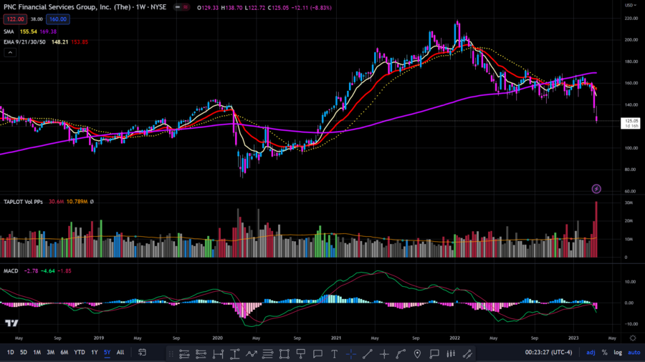Screen dimensions: 645x362
Task: Select the EMA 9/21/30/50 indicator legend
Action: click(x=24, y=42)
